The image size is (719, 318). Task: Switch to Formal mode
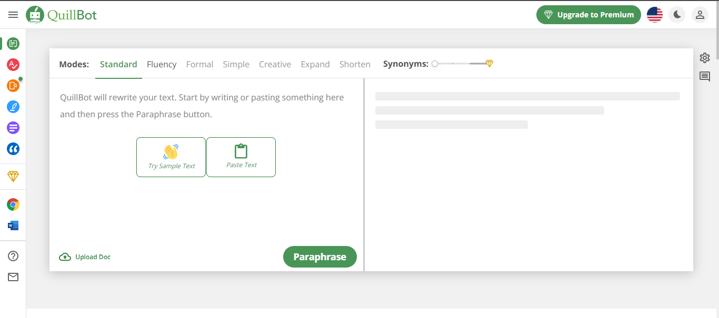click(199, 64)
